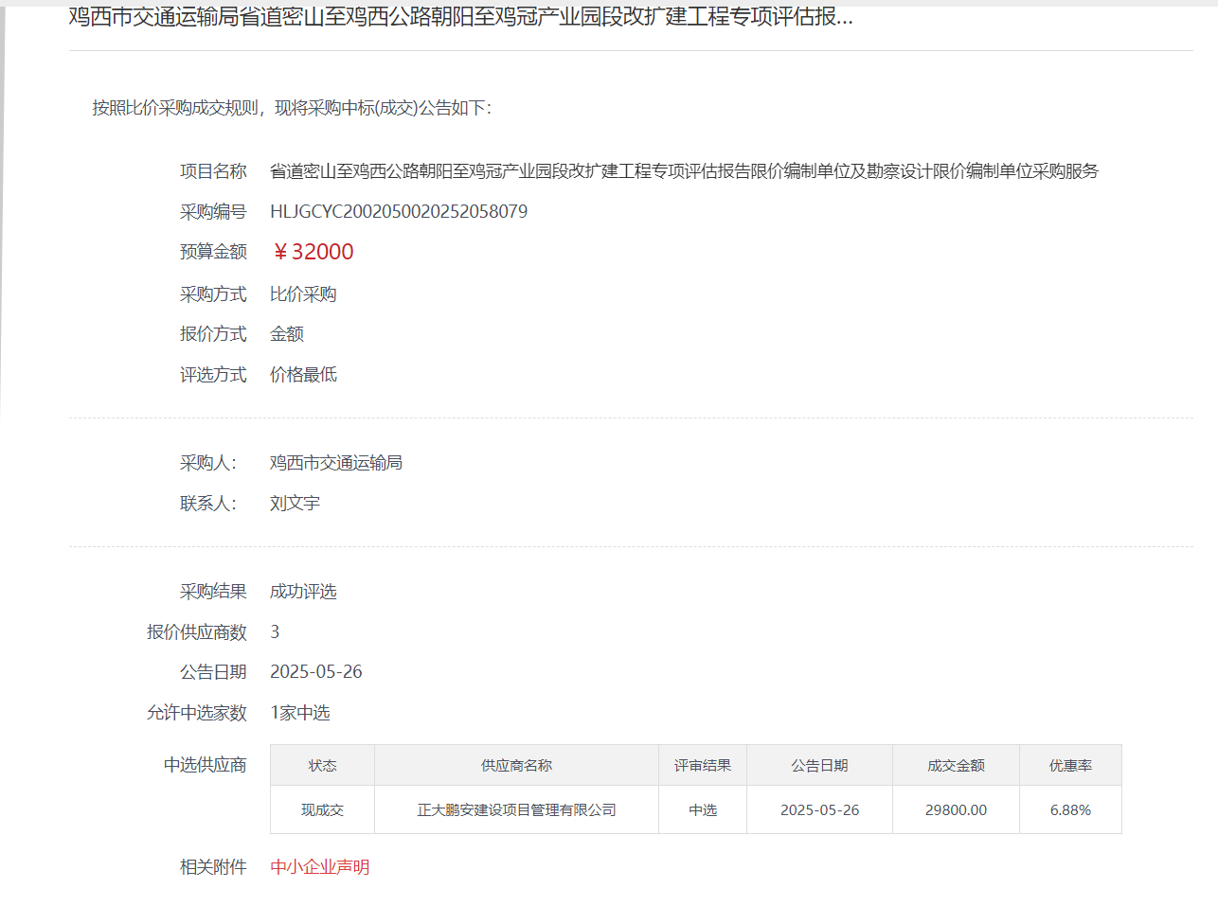Click the 成功评选 procurement result value
The width and height of the screenshot is (1218, 906).
303,592
